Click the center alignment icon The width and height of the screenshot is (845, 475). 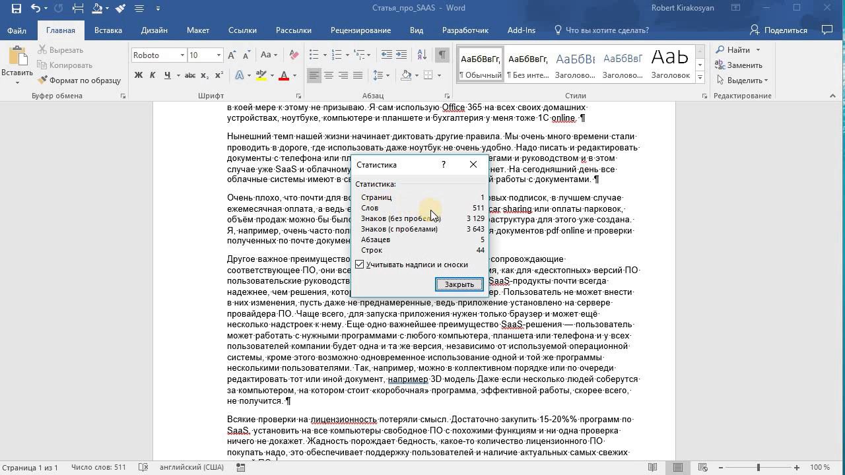pyautogui.click(x=328, y=76)
